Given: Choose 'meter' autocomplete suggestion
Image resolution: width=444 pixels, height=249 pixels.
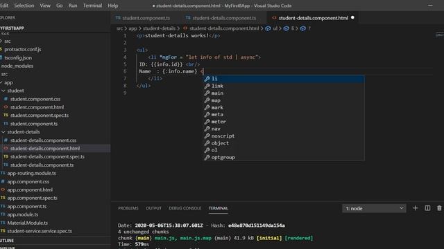Looking at the screenshot, I should click(284, 122).
